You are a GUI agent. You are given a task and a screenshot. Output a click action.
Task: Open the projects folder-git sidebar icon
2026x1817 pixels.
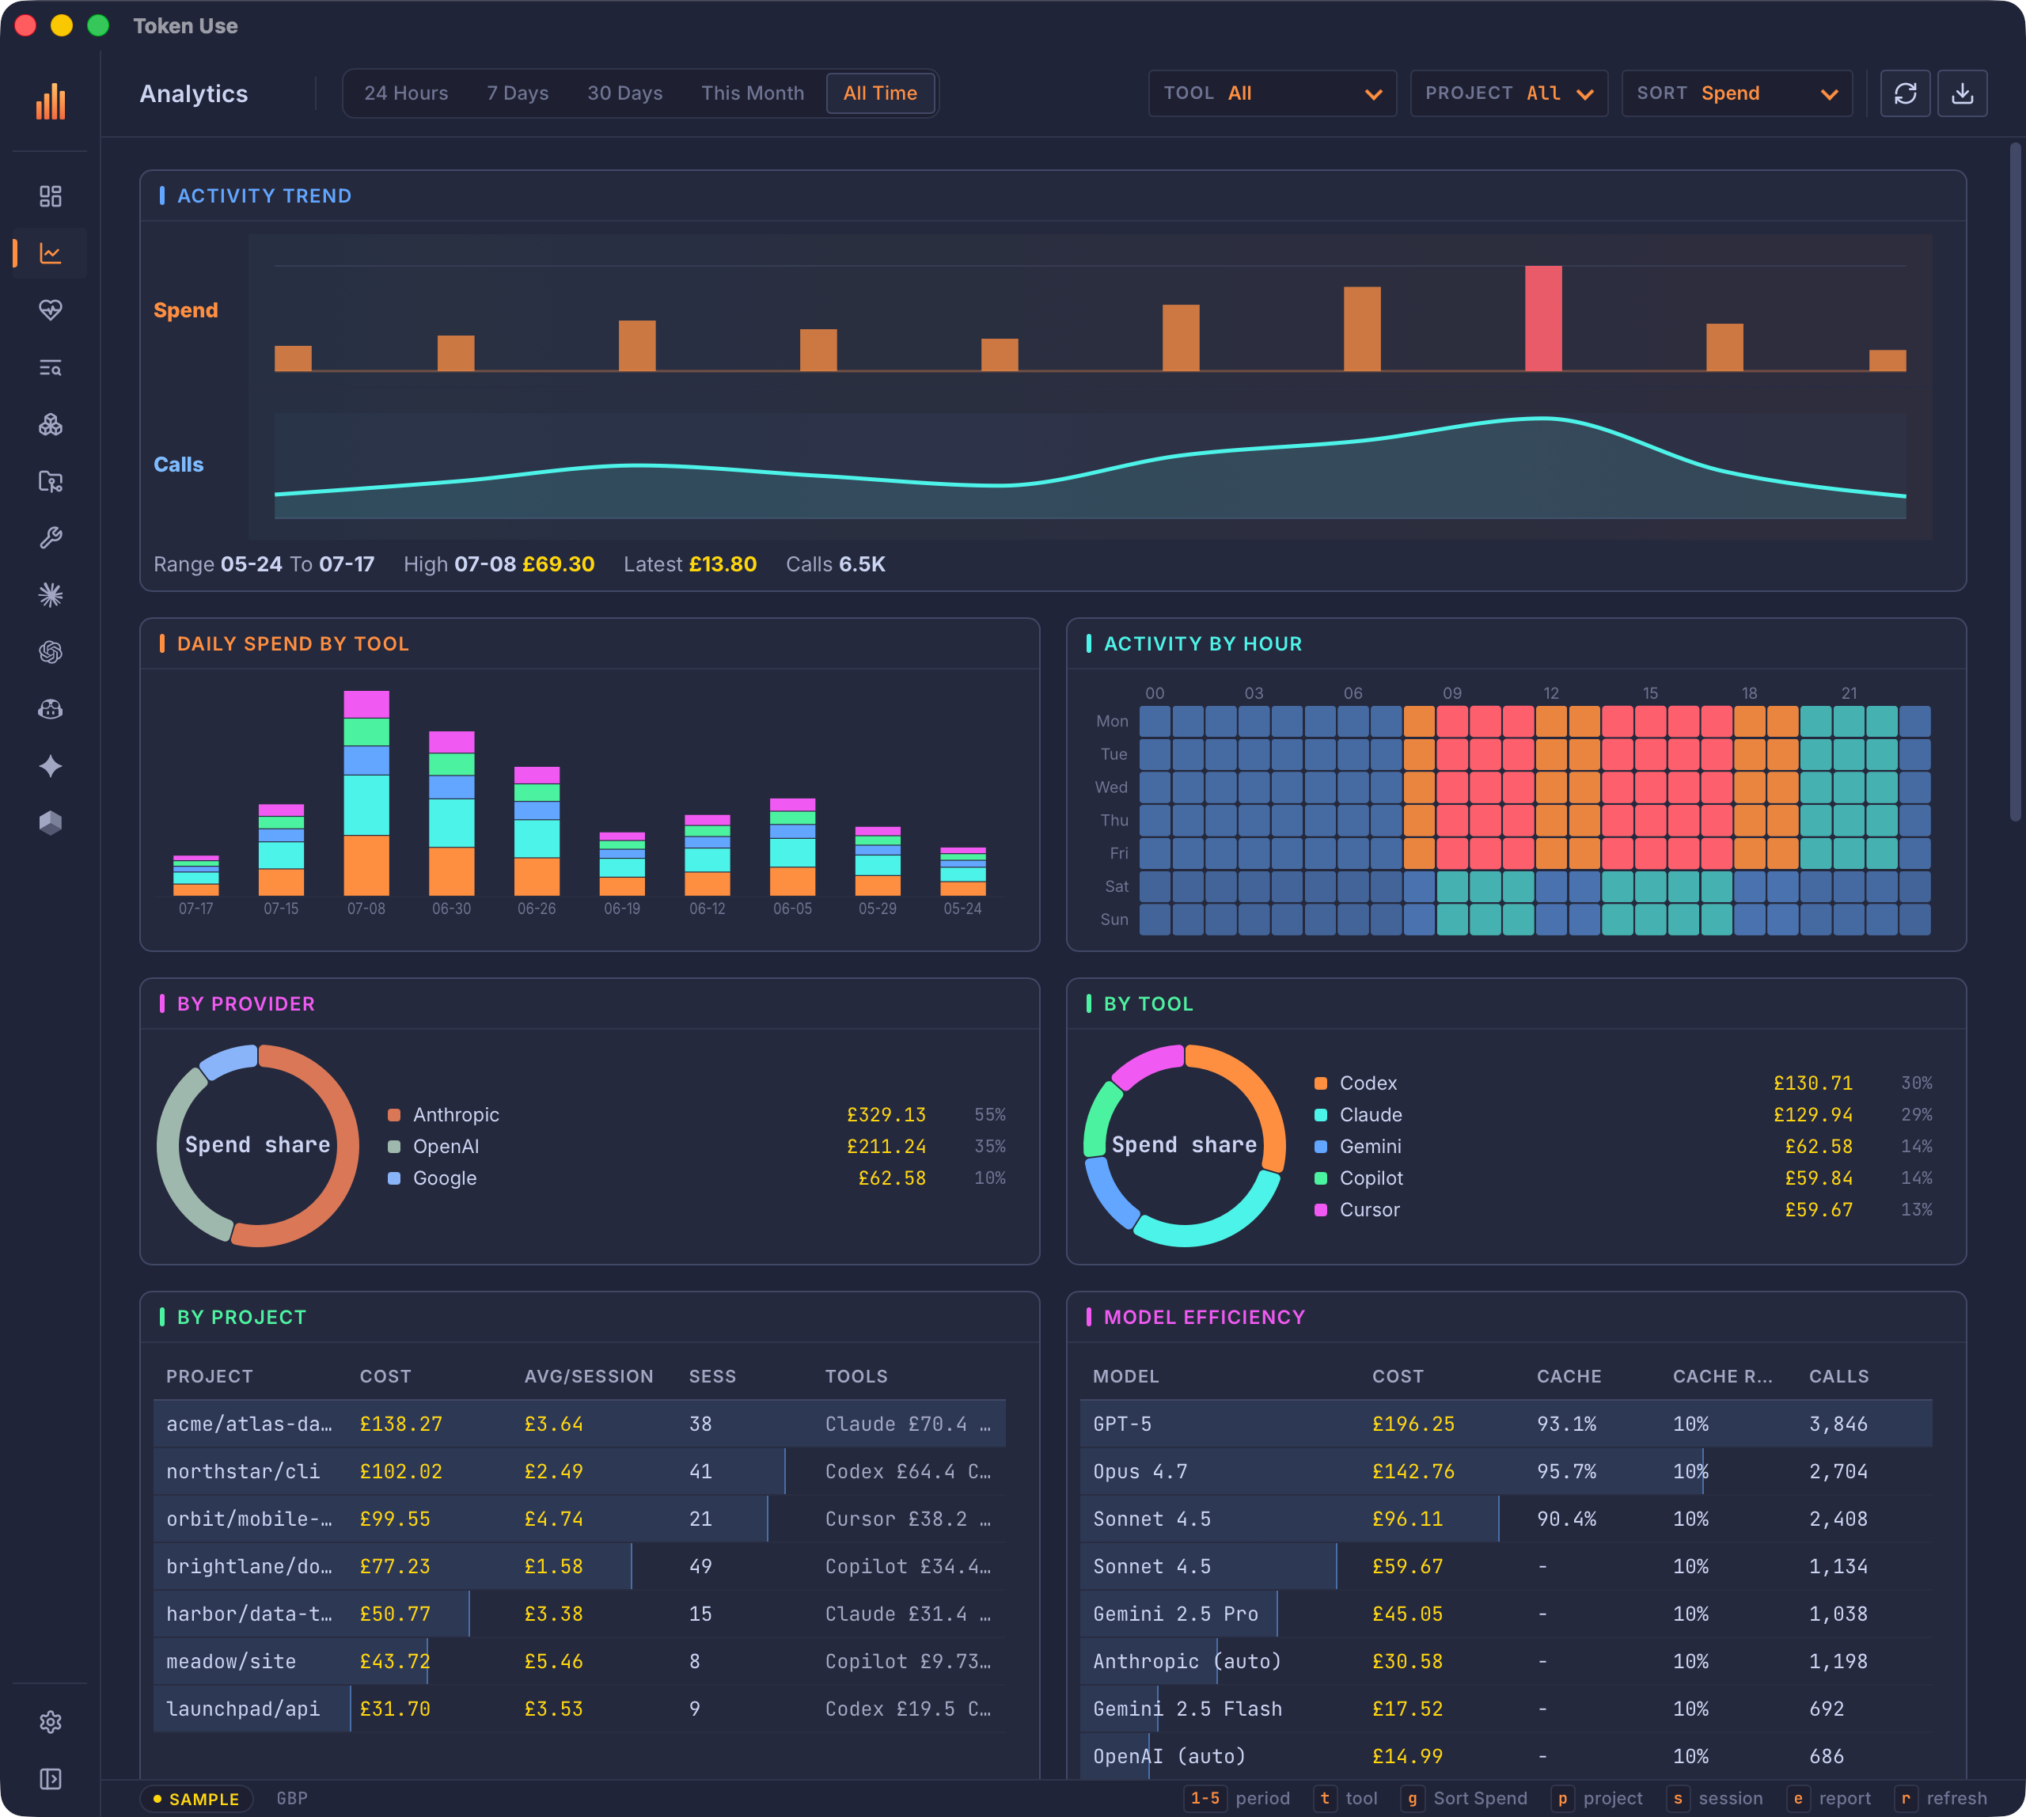pyautogui.click(x=50, y=481)
